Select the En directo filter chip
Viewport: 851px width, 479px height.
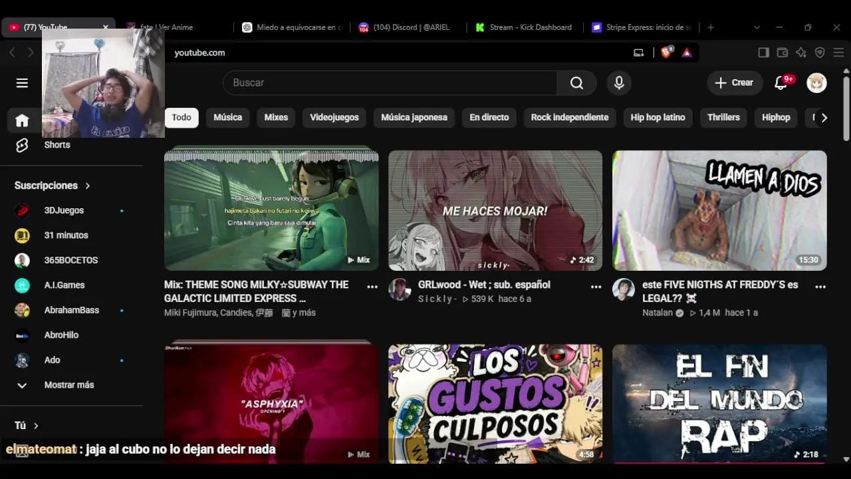pyautogui.click(x=489, y=118)
